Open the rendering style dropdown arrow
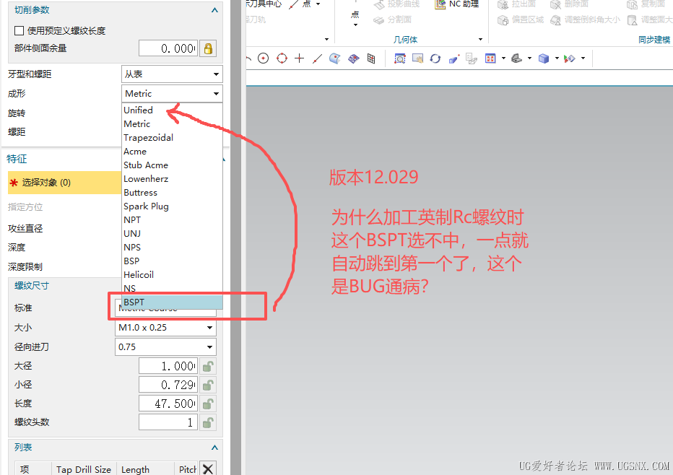Image resolution: width=673 pixels, height=475 pixels. (557, 58)
